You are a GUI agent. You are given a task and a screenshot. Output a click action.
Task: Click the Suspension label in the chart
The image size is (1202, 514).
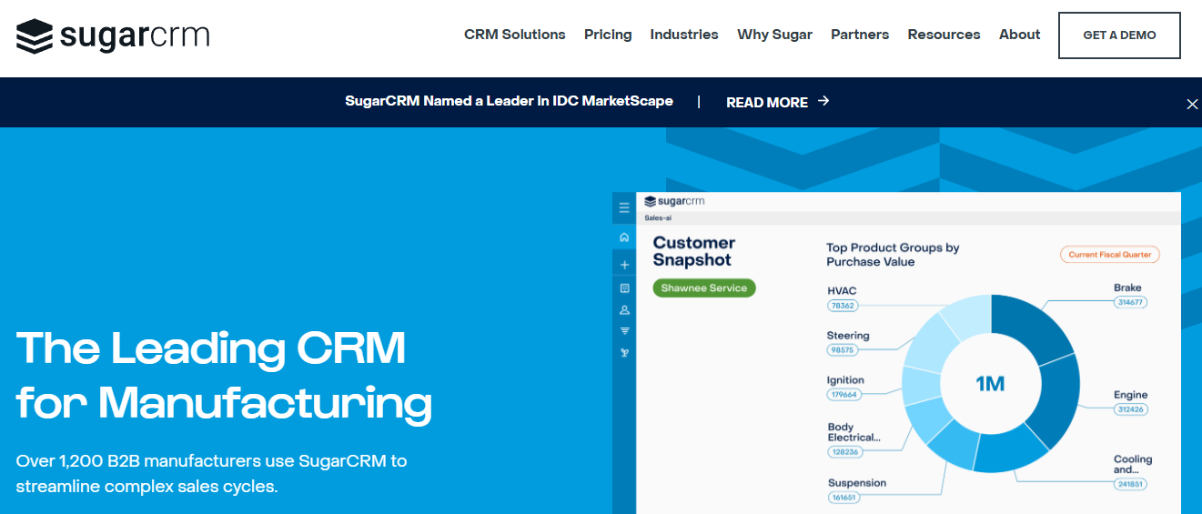[857, 483]
